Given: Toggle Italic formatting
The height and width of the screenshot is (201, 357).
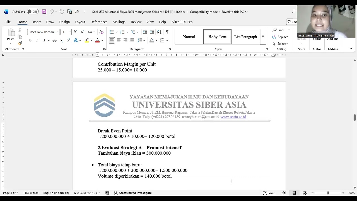Looking at the screenshot, I should 37,40.
